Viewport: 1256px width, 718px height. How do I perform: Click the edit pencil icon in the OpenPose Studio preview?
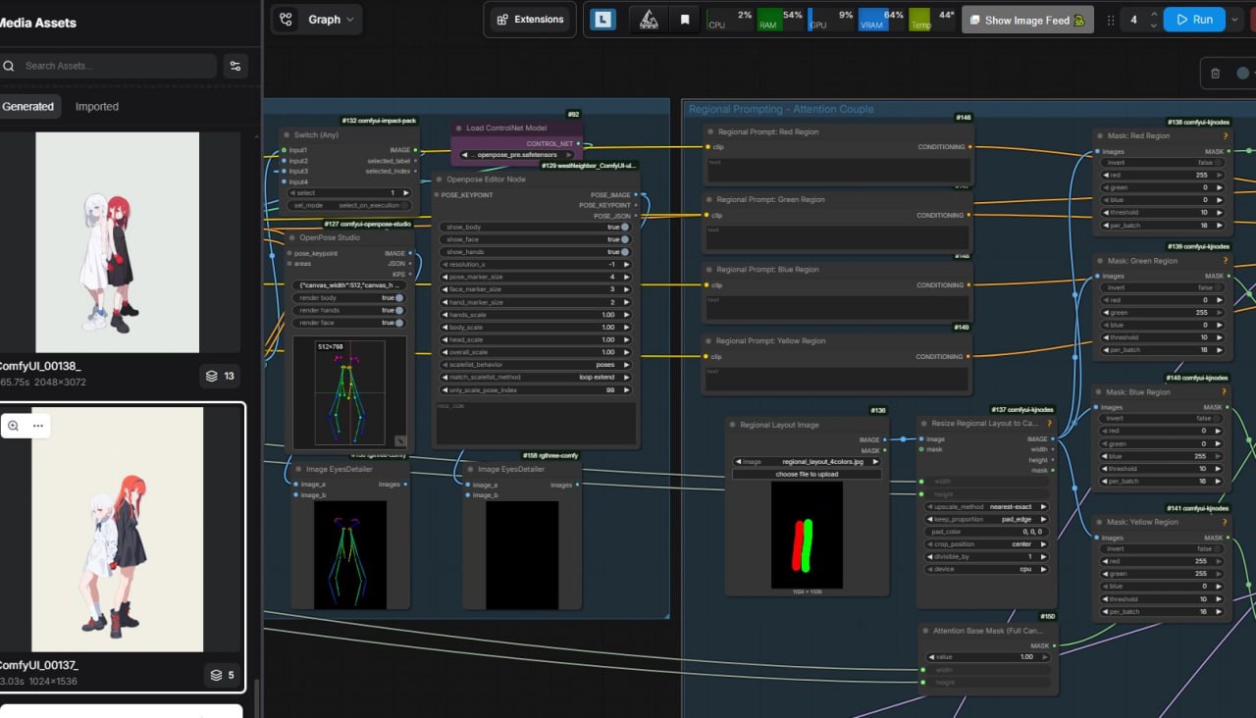click(400, 441)
